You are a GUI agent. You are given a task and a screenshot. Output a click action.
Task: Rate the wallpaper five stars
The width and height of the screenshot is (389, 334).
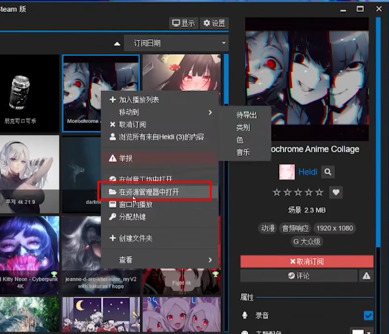[x=320, y=192]
